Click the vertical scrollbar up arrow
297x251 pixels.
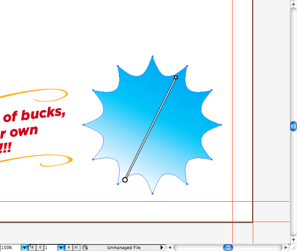293,4
